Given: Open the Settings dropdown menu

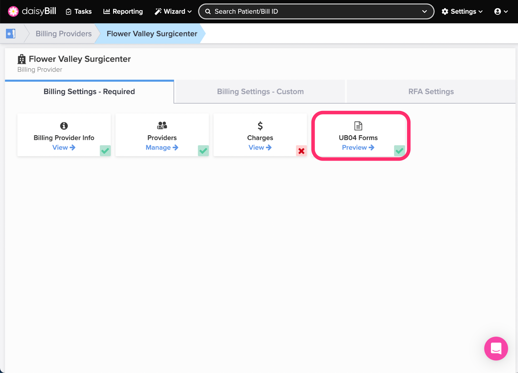Looking at the screenshot, I should [x=462, y=11].
